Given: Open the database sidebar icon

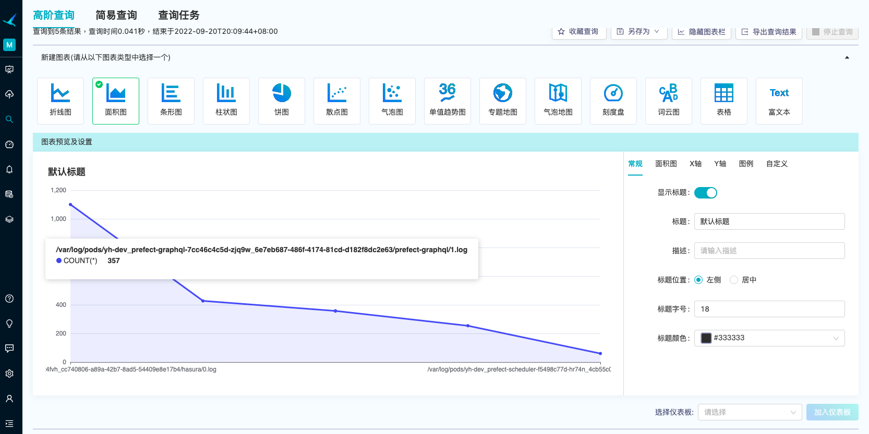Looking at the screenshot, I should tap(9, 194).
